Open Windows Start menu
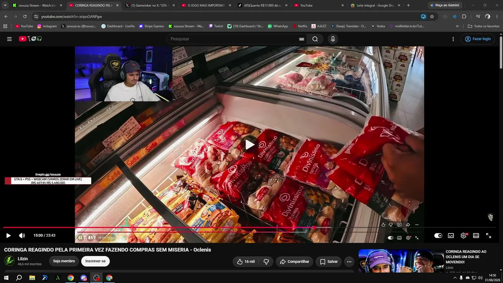 tap(6, 278)
